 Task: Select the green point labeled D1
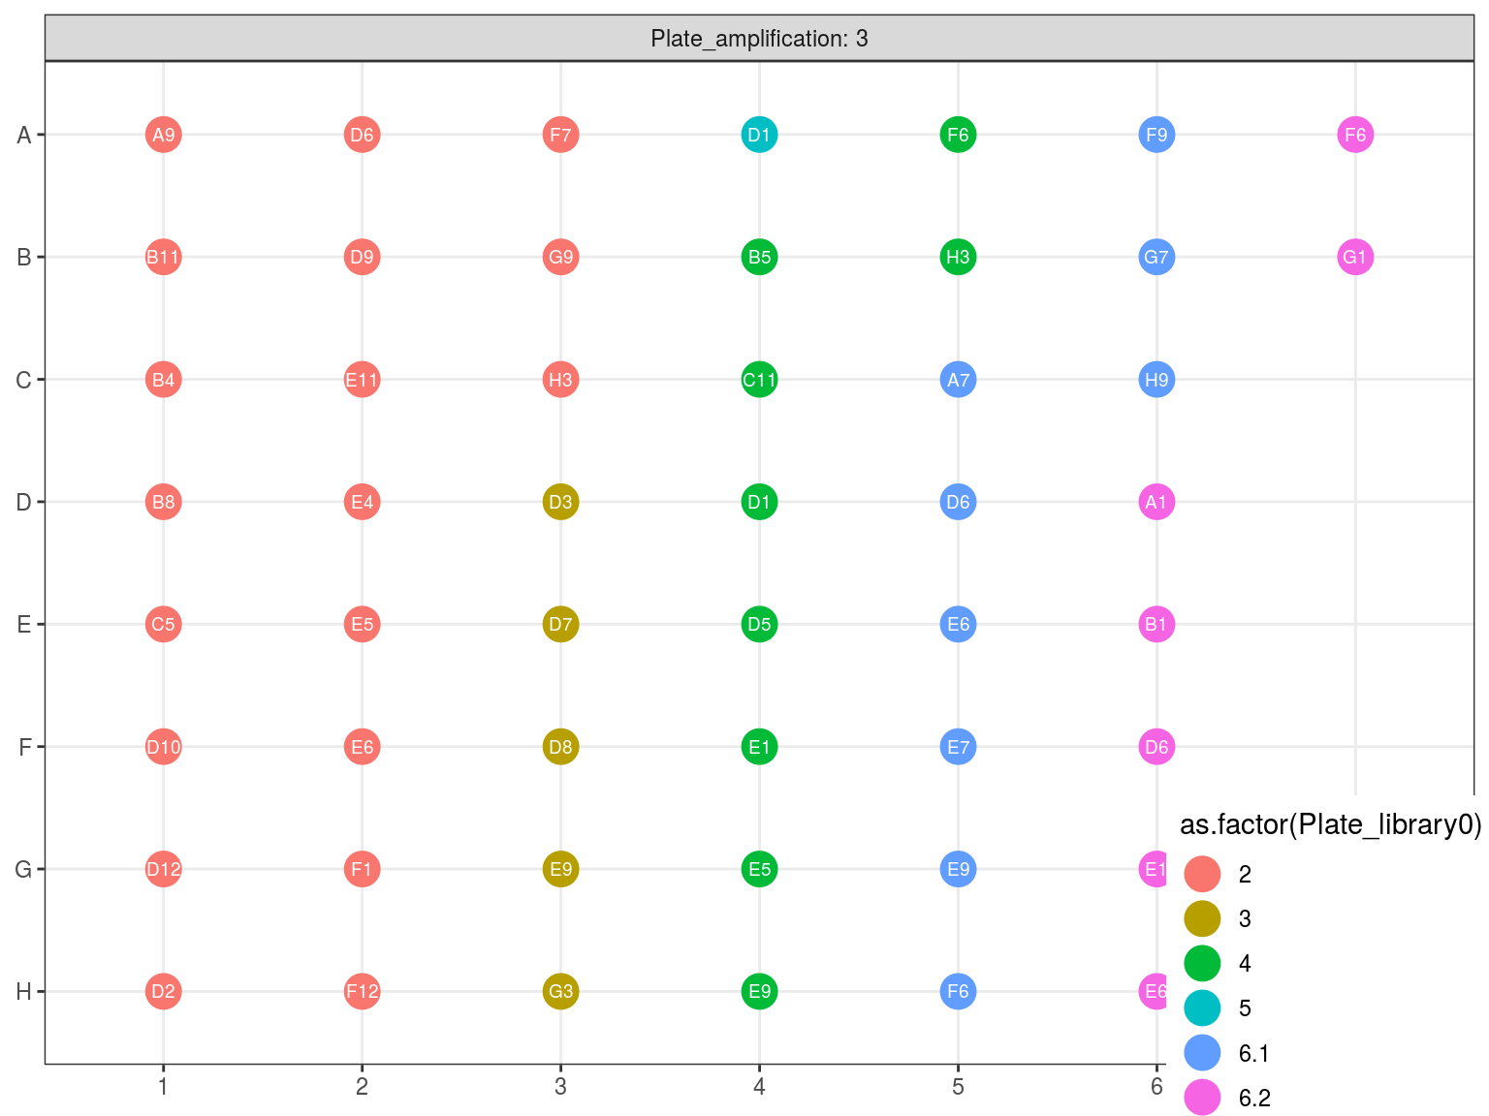[759, 502]
